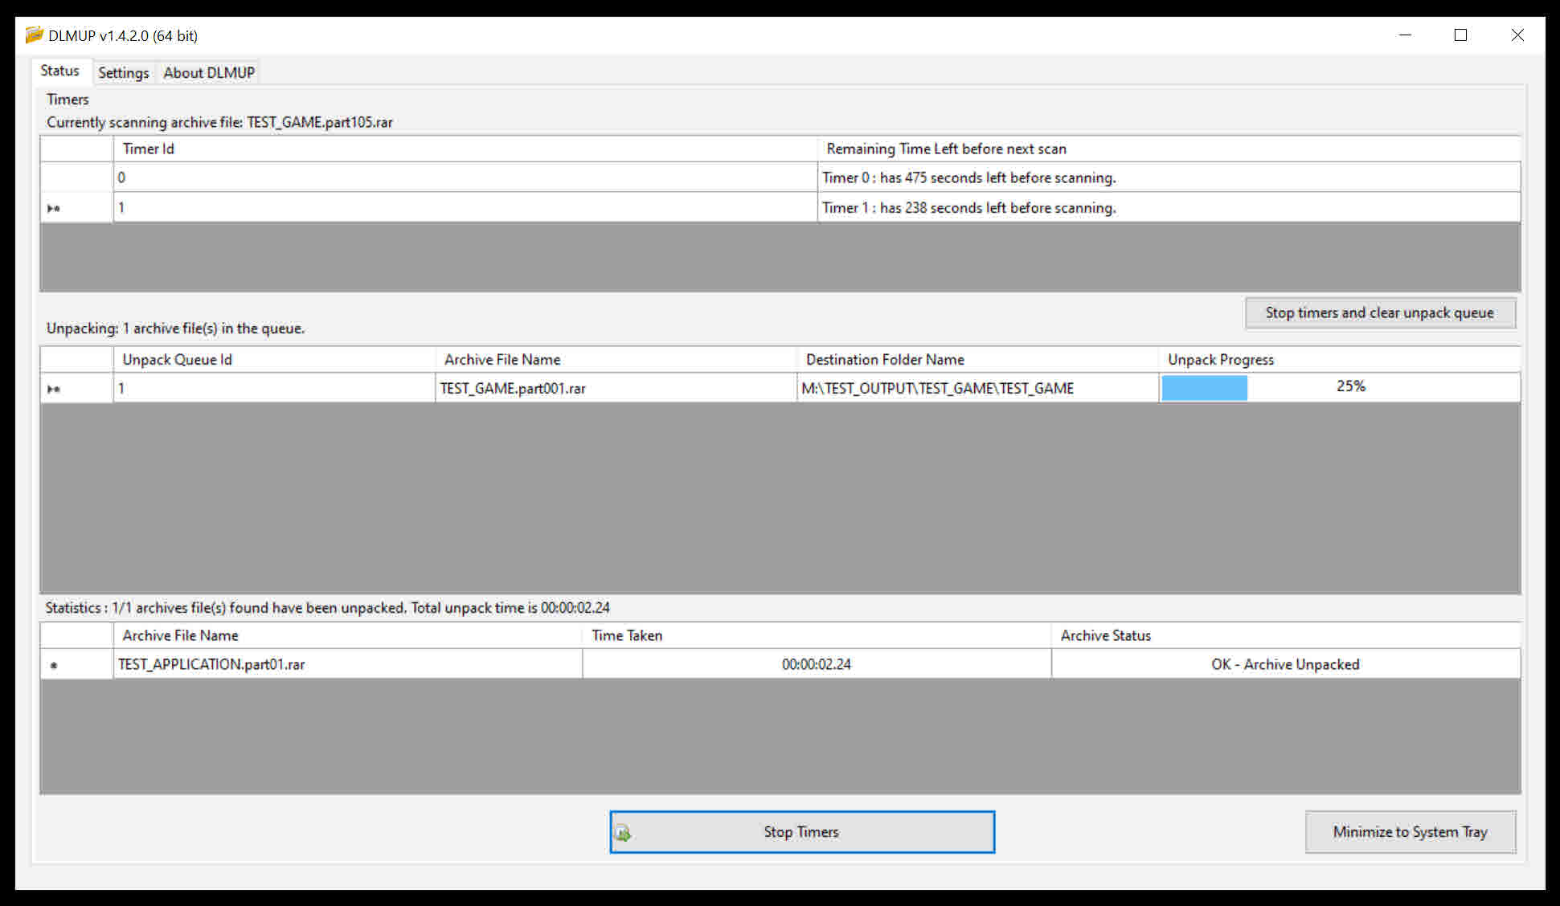The width and height of the screenshot is (1560, 906).
Task: Select the Status tab
Action: coord(60,71)
